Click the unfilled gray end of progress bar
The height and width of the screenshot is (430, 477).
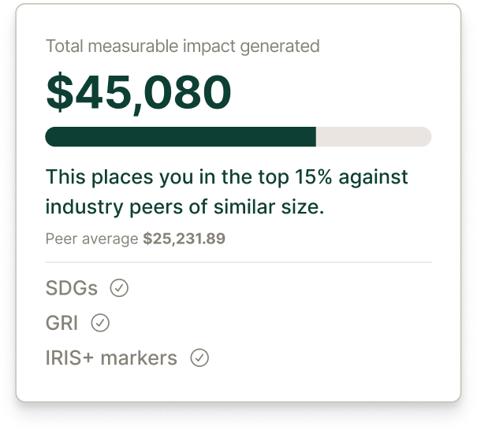(373, 136)
